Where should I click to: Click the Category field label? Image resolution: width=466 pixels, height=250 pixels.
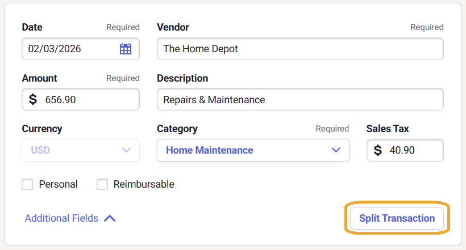(177, 129)
